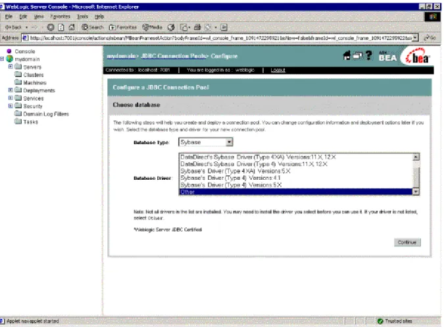444x328 pixels.
Task: Open the Media toolbar button
Action: [153, 27]
